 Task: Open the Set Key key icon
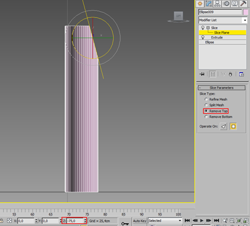[125, 223]
